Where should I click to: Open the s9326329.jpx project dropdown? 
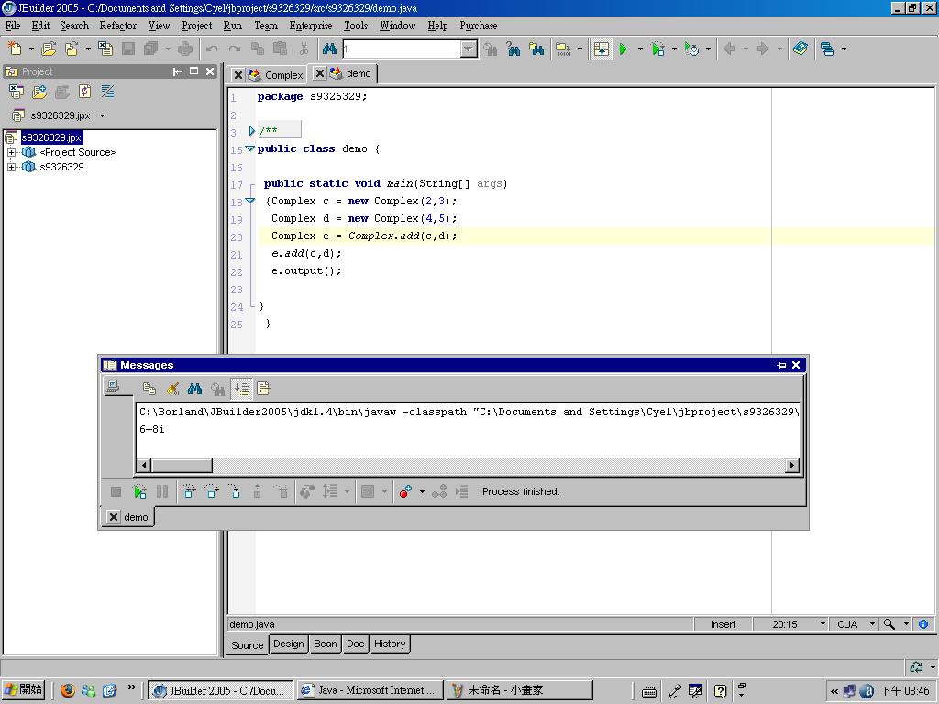[103, 115]
